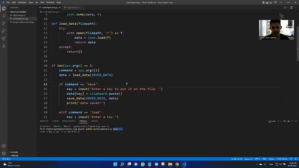Open the Selection menu
The image size is (299, 168).
coord(22,2)
